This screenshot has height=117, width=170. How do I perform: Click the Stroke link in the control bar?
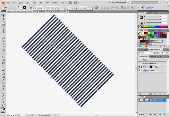31,7
